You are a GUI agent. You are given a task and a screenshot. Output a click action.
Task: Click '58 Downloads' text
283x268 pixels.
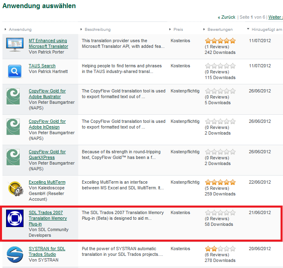click(x=219, y=224)
